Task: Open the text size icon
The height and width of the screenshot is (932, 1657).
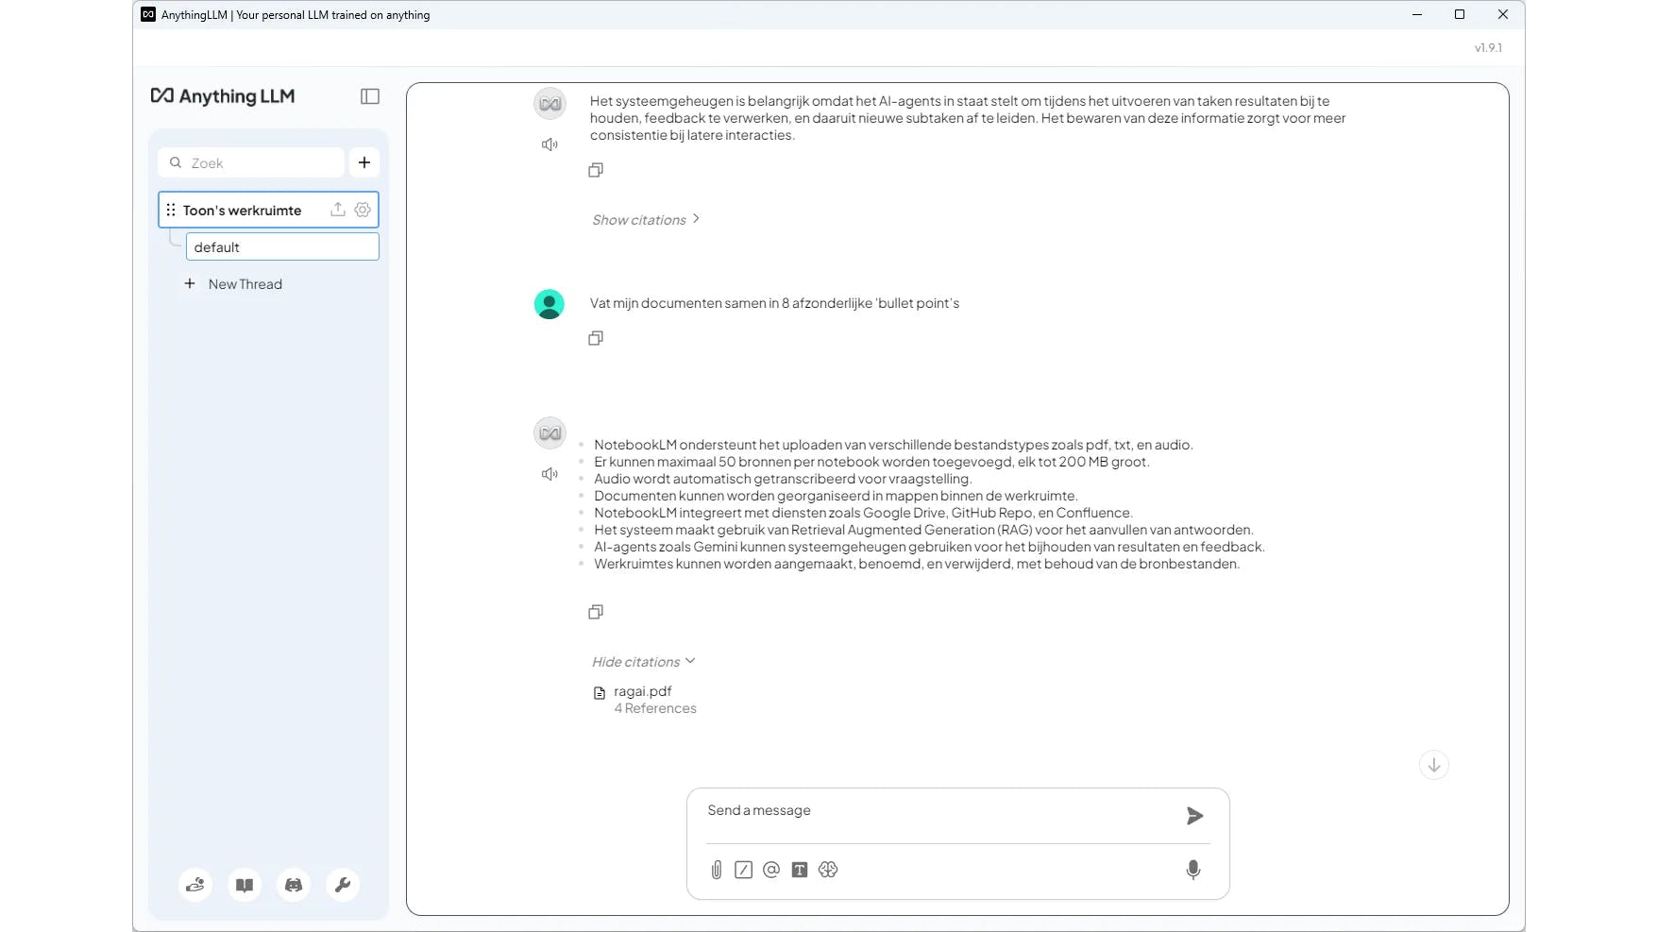Action: coord(800,870)
